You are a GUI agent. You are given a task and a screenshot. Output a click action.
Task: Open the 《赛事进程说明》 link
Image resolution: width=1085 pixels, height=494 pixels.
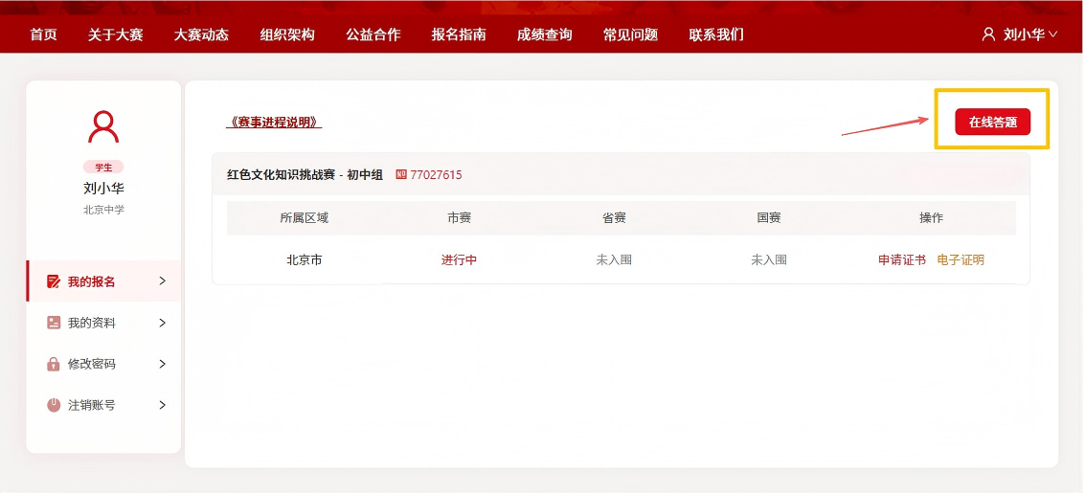pyautogui.click(x=274, y=123)
